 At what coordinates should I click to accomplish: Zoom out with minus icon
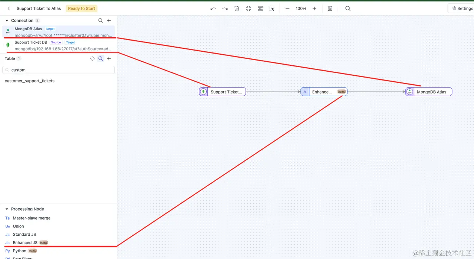coord(287,8)
